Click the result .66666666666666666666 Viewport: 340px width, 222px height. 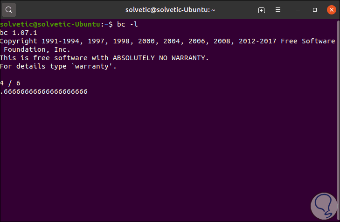point(44,92)
